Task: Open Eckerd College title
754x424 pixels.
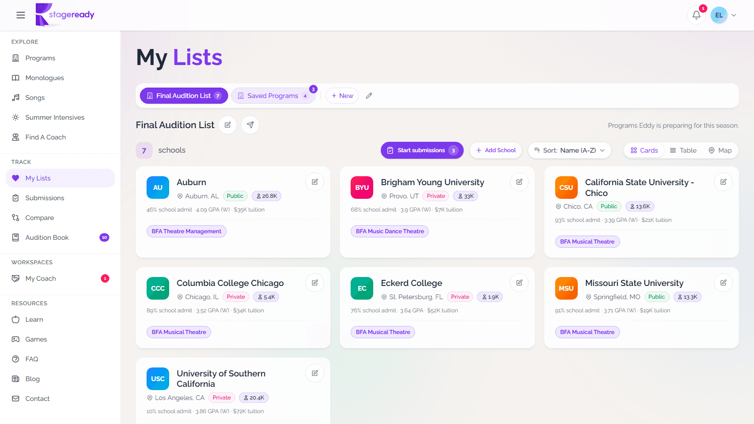Action: pyautogui.click(x=411, y=283)
